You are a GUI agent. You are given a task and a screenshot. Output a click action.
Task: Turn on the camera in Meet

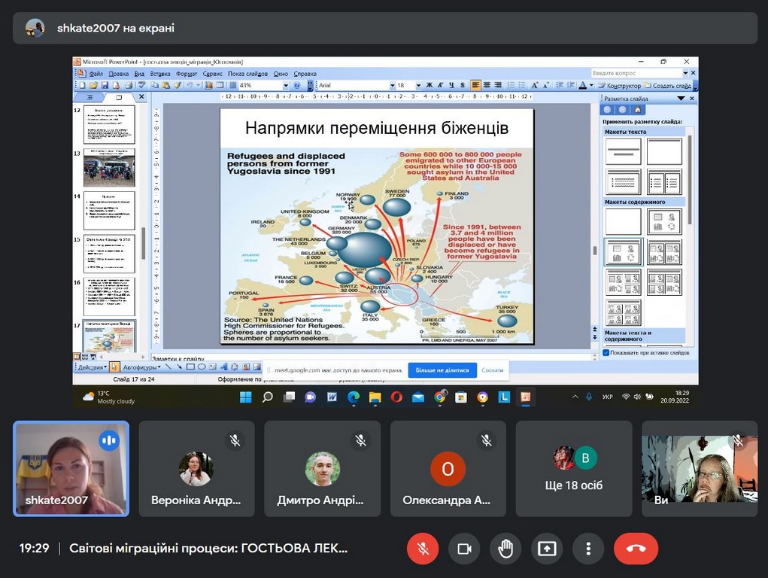pyautogui.click(x=464, y=549)
